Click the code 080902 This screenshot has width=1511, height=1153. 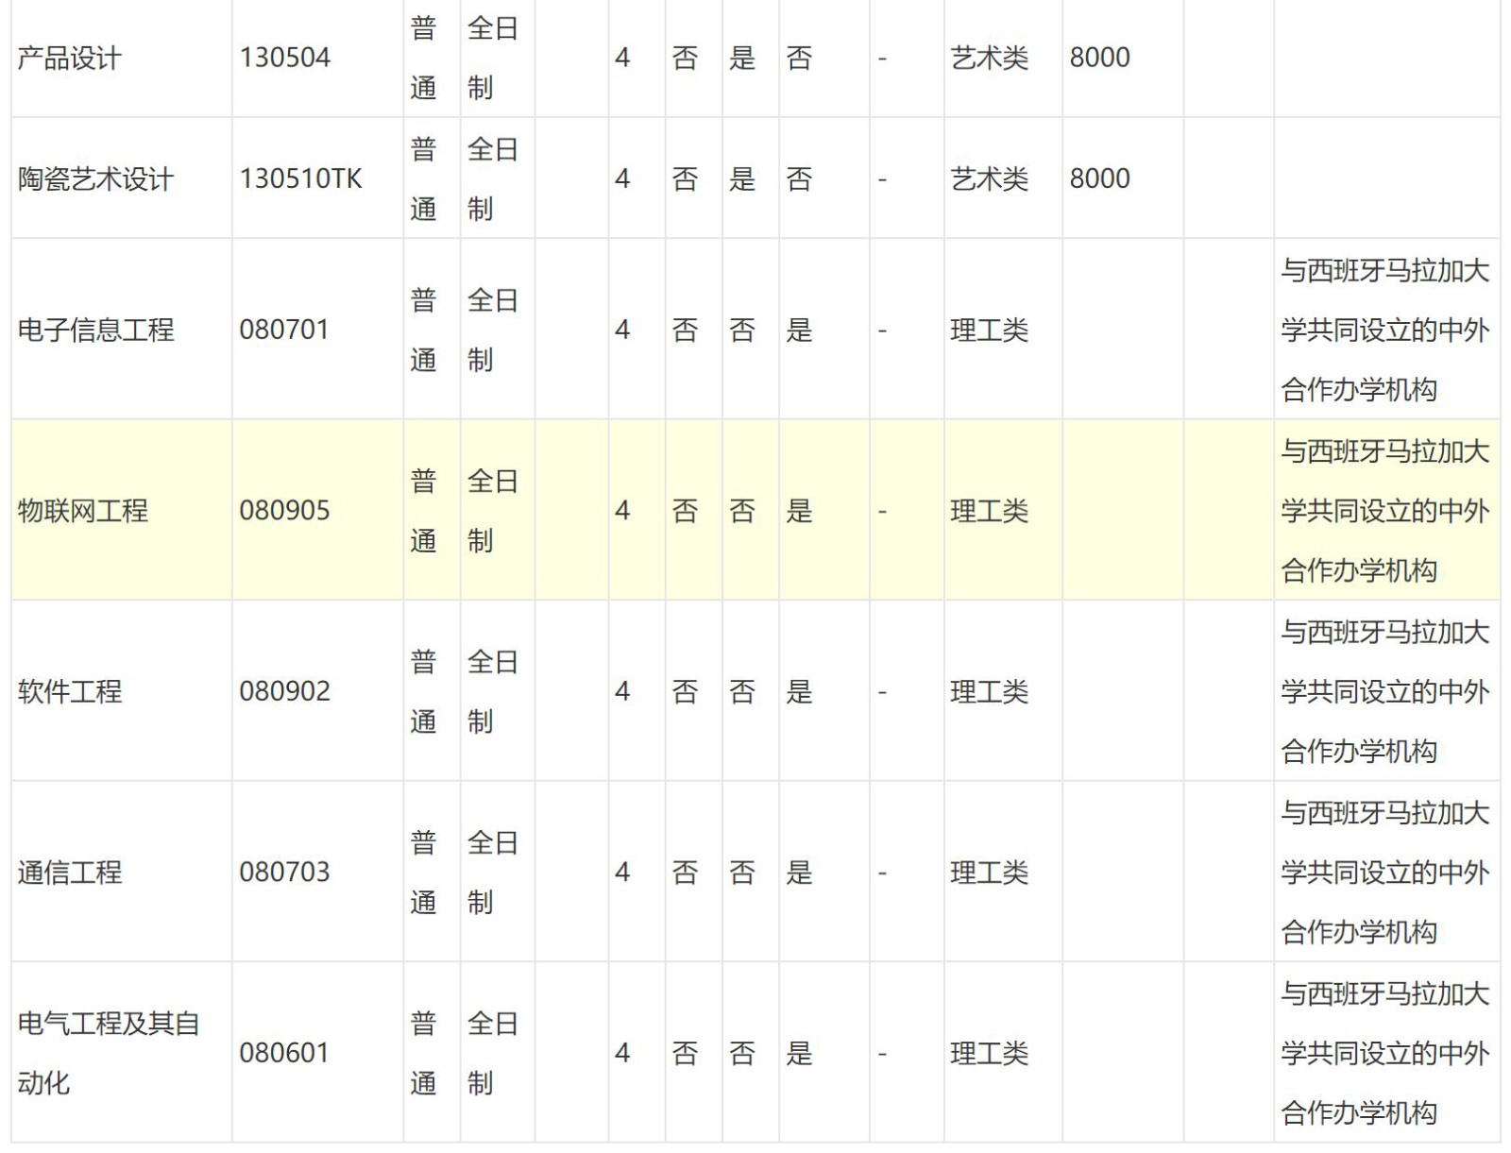pos(284,691)
